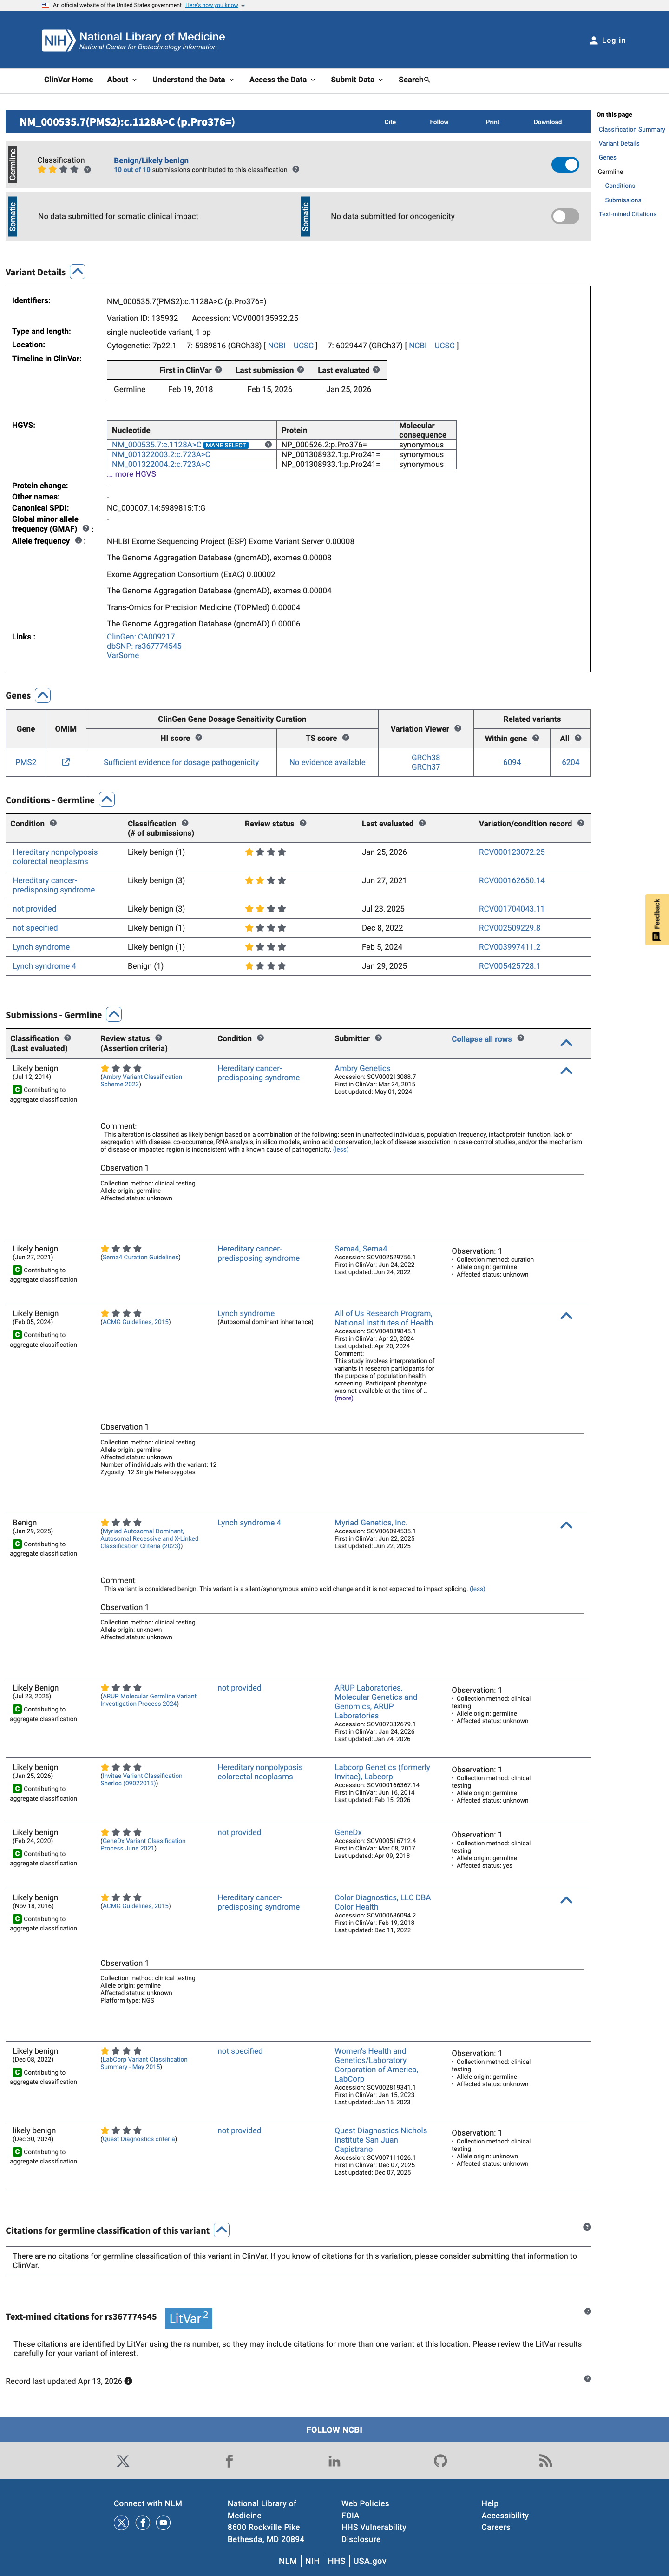Viewport: 669px width, 2576px height.
Task: Click help icon beside MANE SELECT badge
Action: [268, 445]
